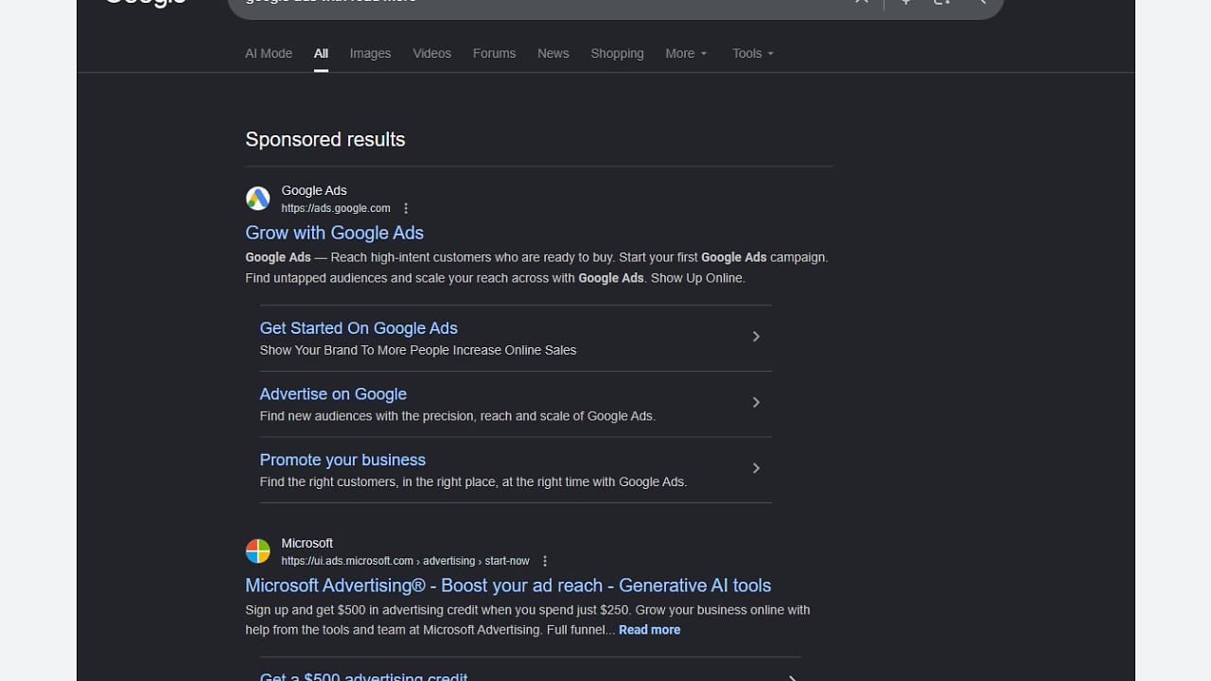This screenshot has height=681, width=1211.
Task: Click the Microsoft logo favicon
Action: click(257, 551)
